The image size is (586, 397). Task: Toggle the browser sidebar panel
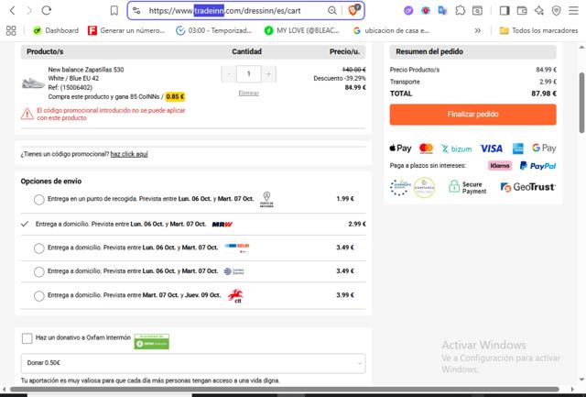point(505,10)
